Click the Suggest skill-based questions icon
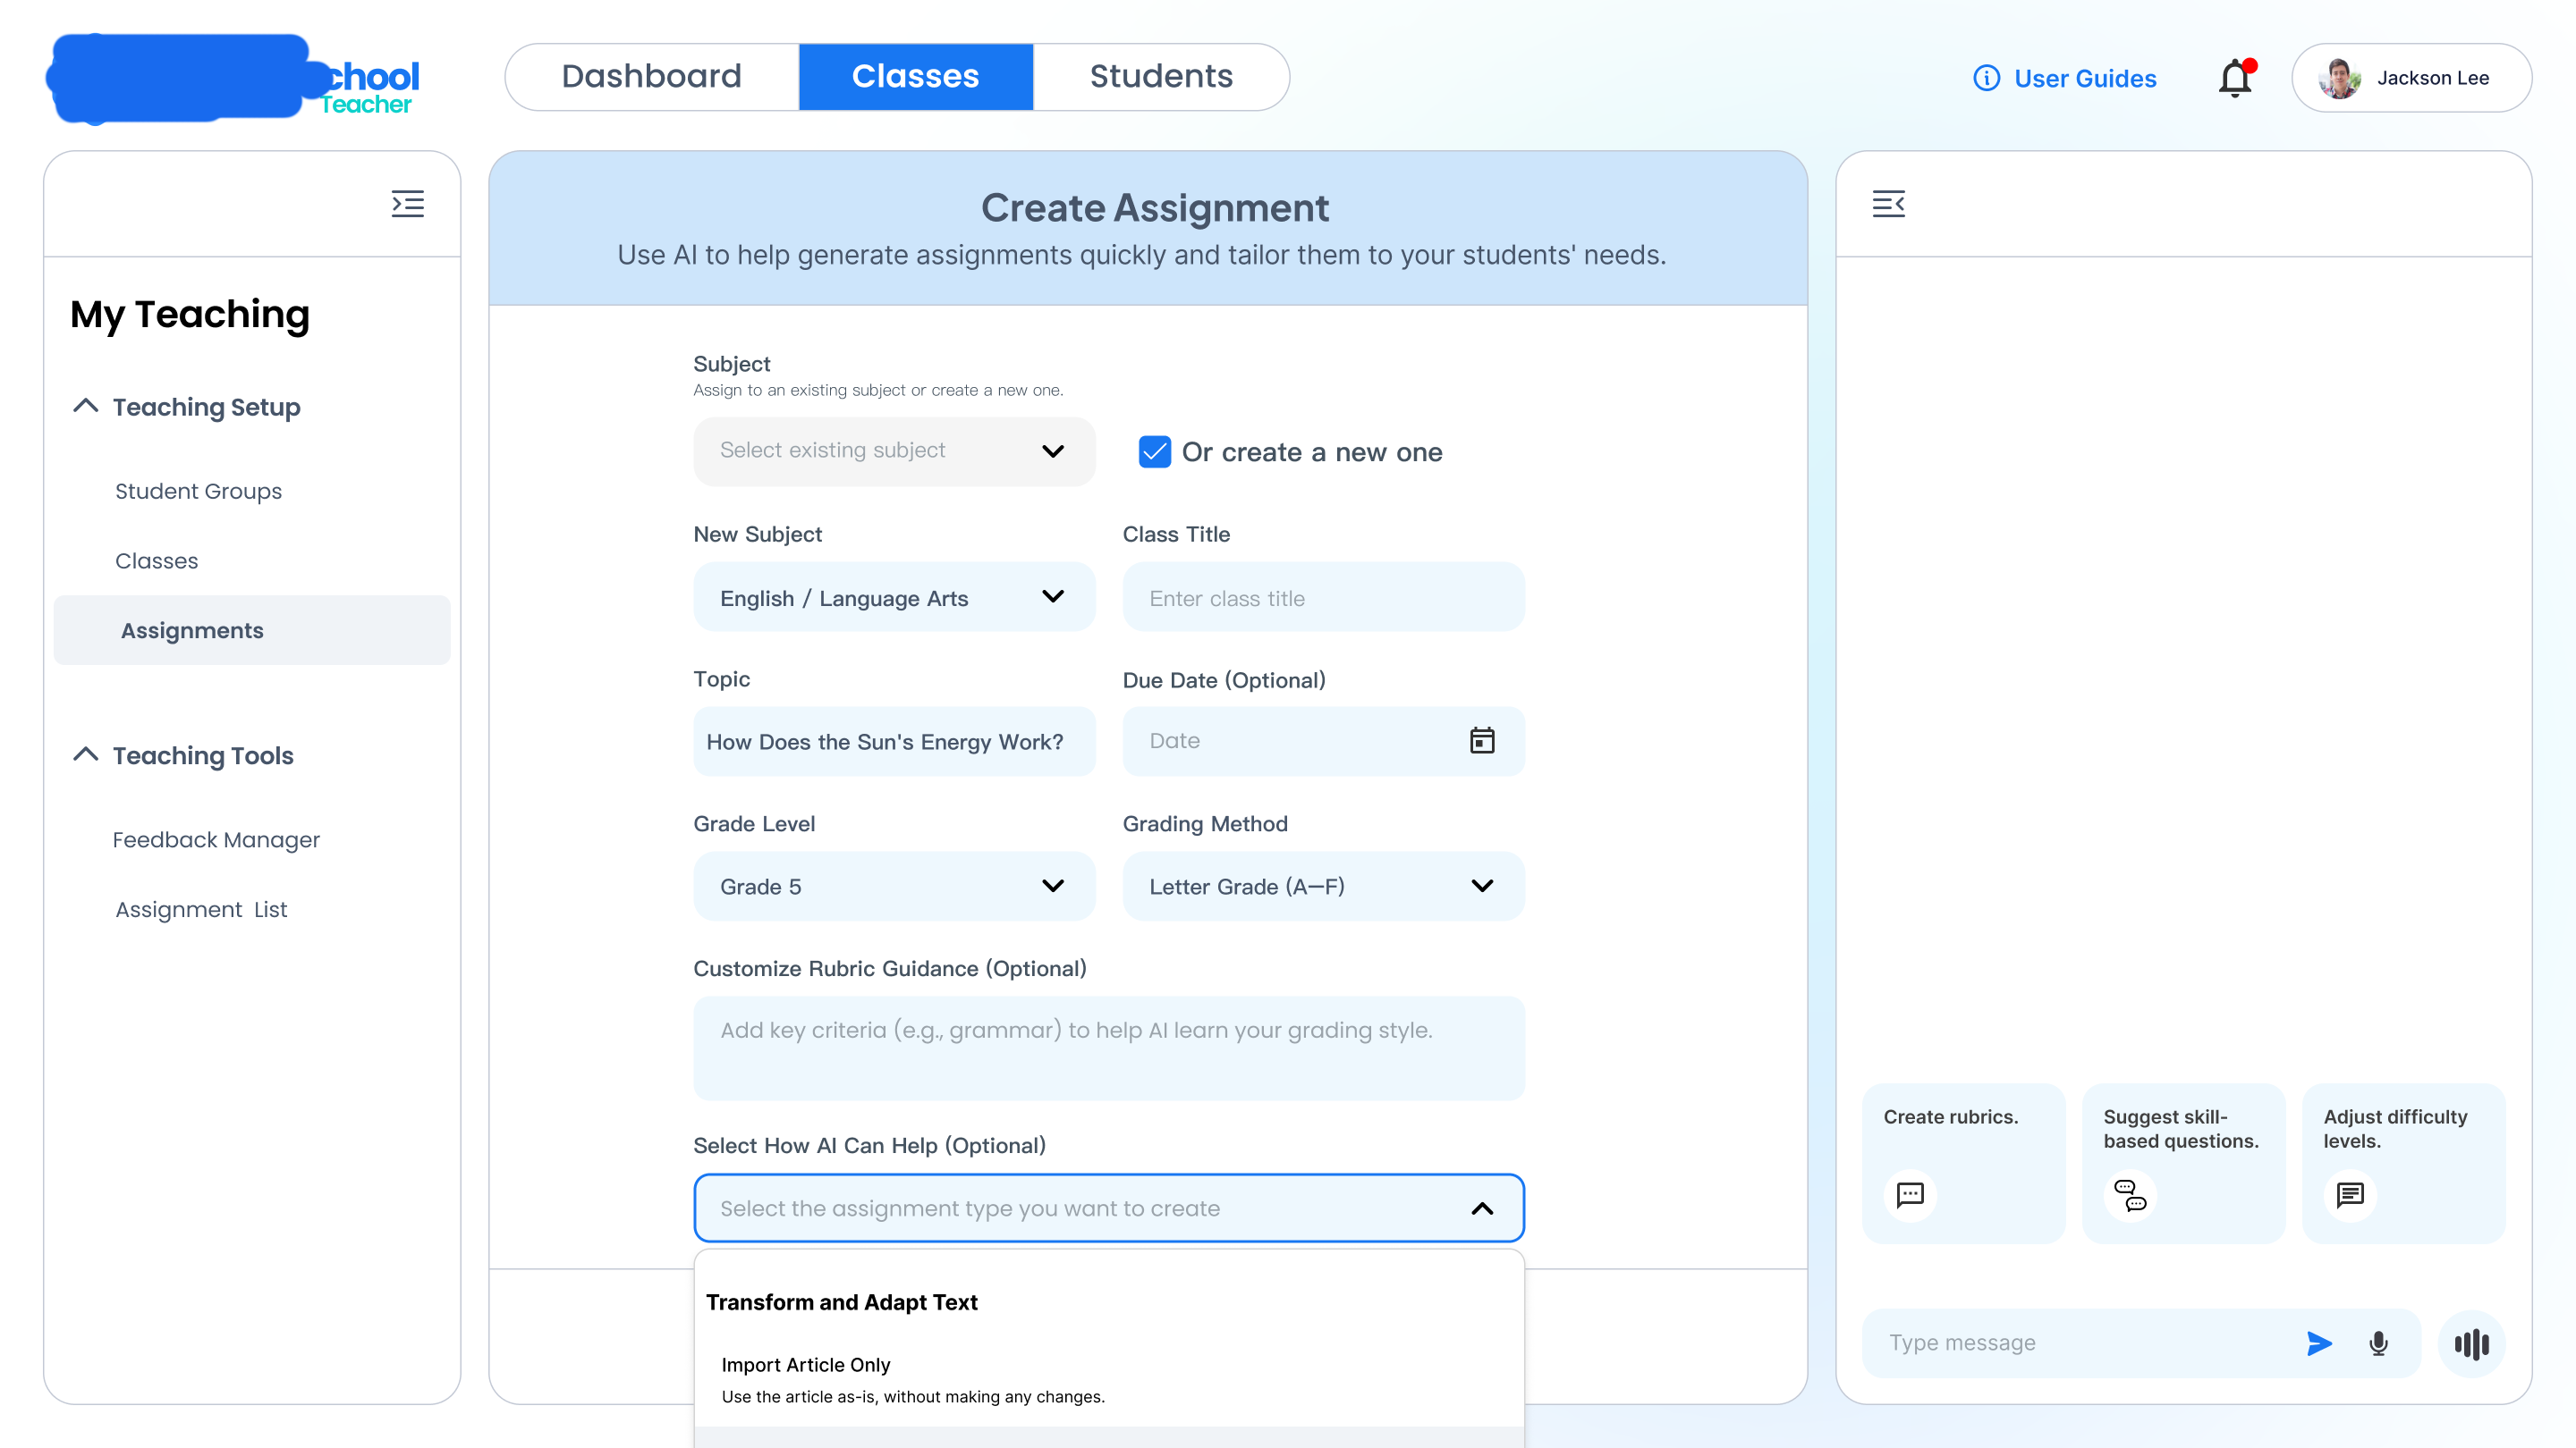 coord(2130,1195)
